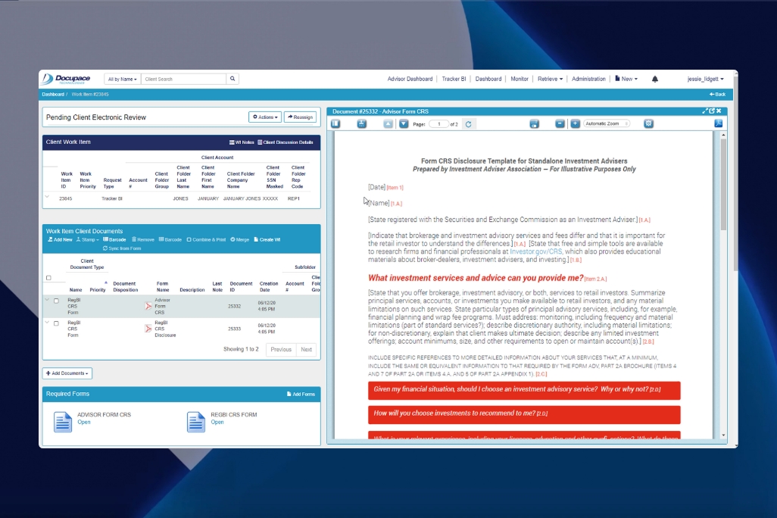The height and width of the screenshot is (518, 777).
Task: Open the Automatic Zoom dropdown
Action: tap(607, 123)
